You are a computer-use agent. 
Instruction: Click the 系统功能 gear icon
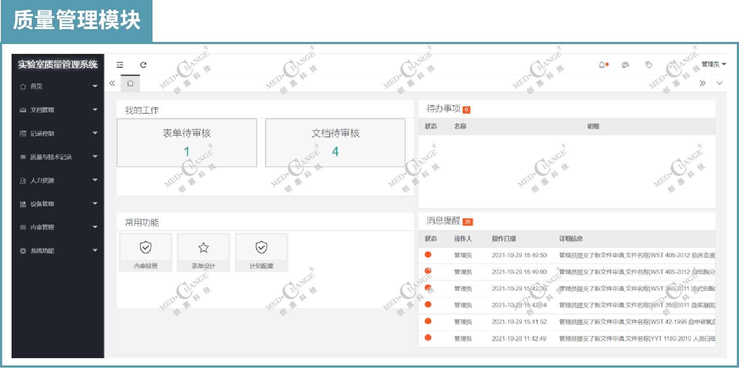coord(23,251)
